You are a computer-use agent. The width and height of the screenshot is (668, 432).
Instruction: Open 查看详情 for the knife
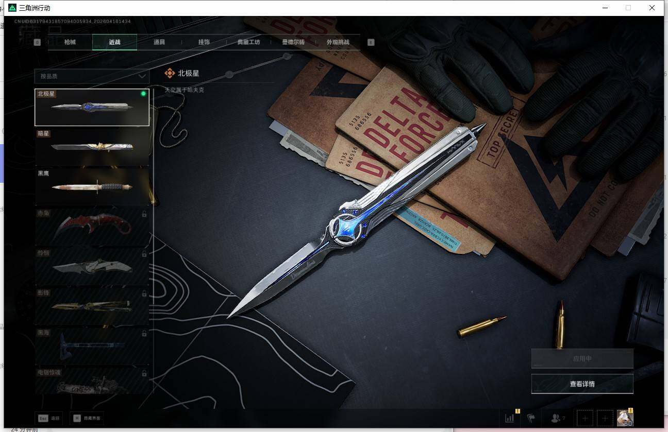point(582,384)
